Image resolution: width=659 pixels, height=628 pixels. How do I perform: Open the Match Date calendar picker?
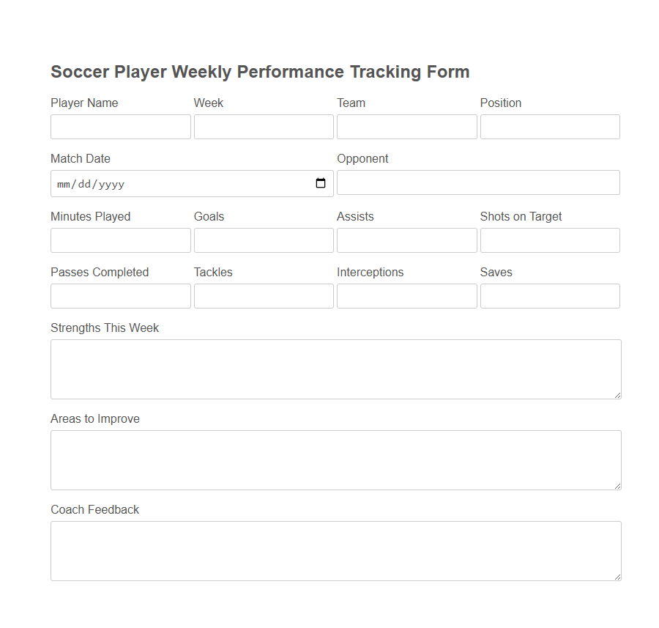(321, 183)
